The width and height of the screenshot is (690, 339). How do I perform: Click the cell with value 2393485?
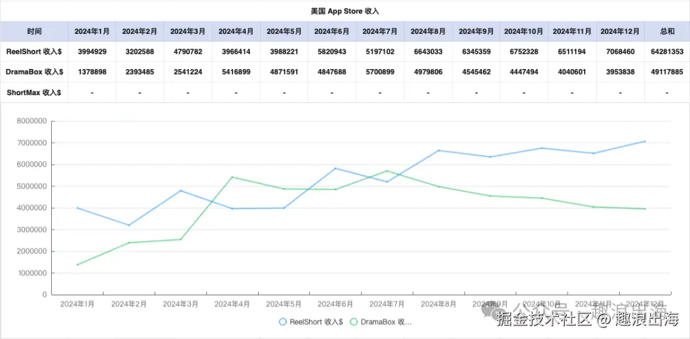140,72
